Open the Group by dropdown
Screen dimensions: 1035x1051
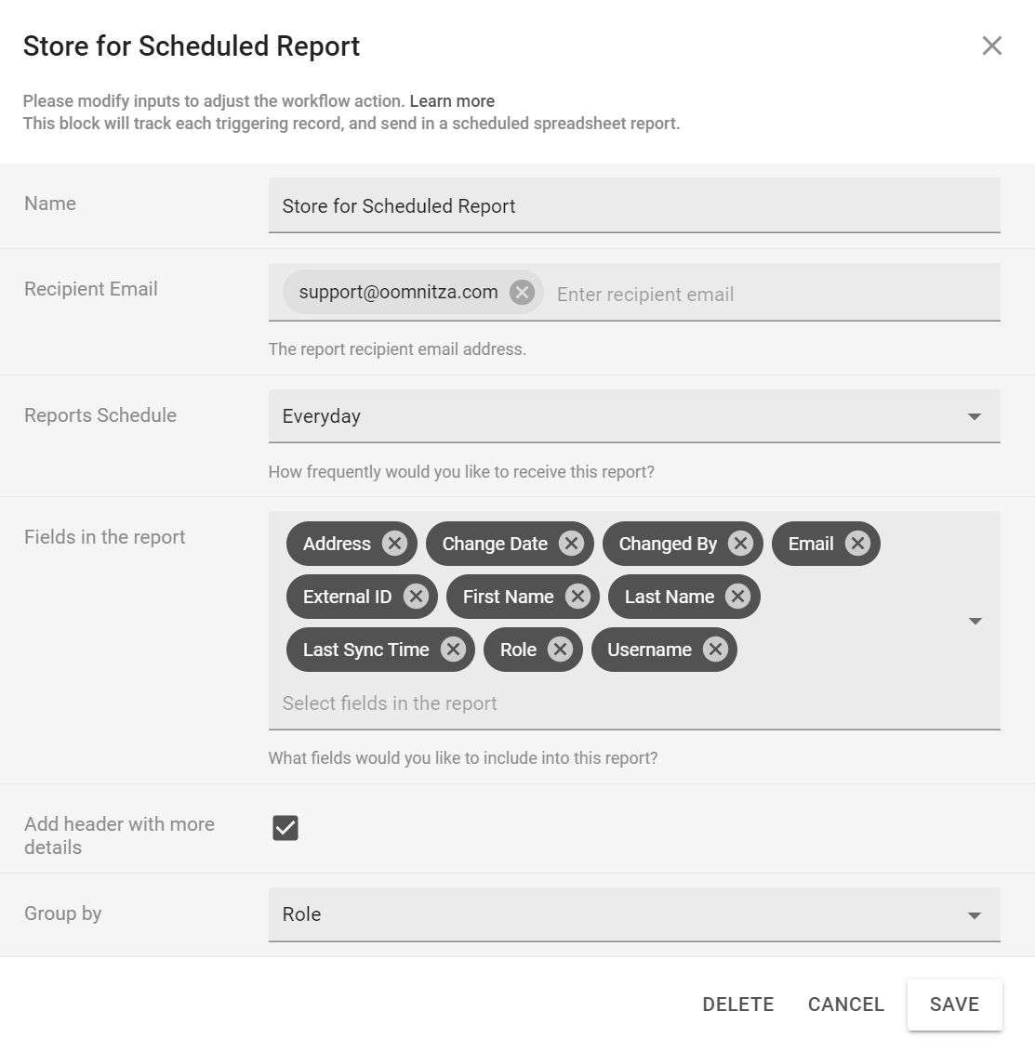click(974, 915)
